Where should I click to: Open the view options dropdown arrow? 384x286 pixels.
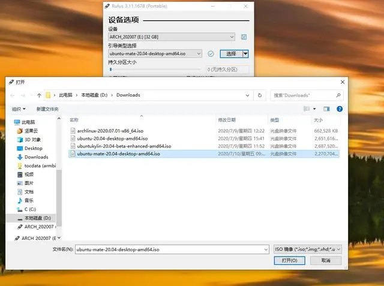[314, 109]
